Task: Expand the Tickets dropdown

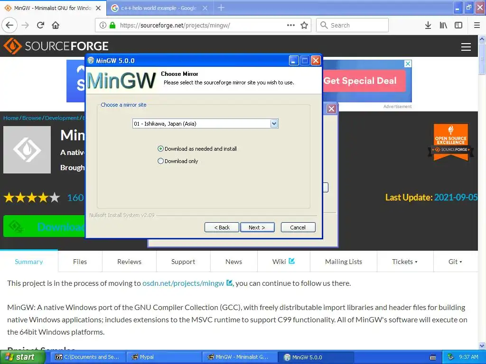Action: tap(405, 262)
